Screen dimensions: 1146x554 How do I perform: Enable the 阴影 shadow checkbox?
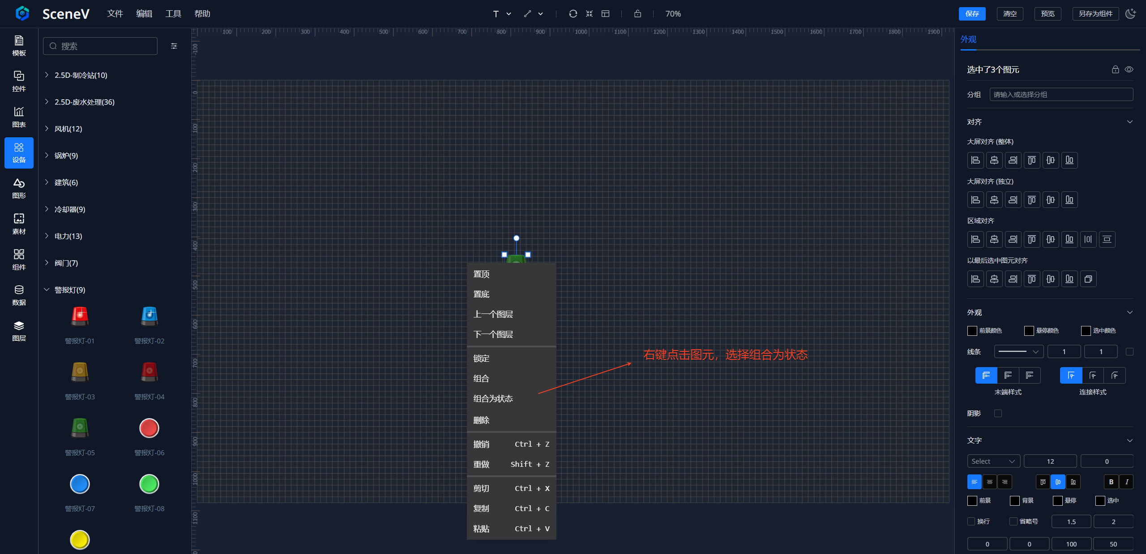998,413
